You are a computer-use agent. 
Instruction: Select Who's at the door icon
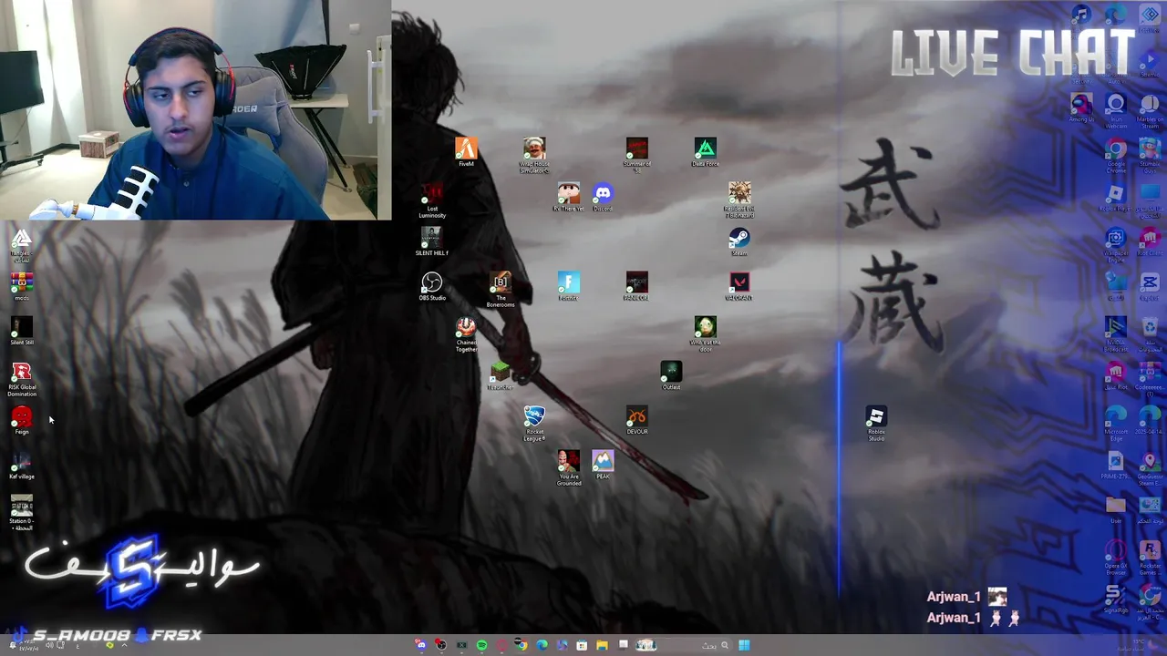[705, 333]
